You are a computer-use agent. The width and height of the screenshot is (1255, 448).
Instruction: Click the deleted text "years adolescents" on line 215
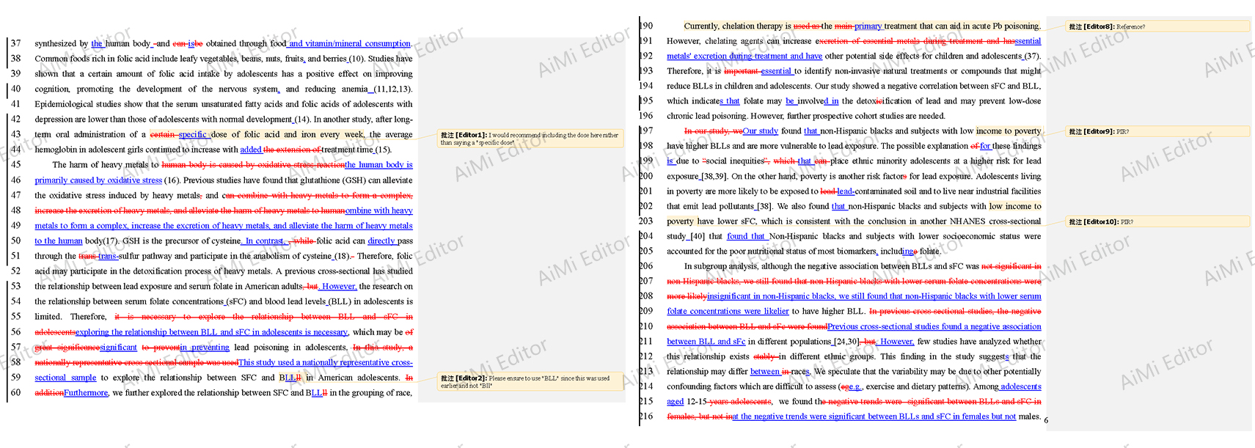(x=740, y=402)
